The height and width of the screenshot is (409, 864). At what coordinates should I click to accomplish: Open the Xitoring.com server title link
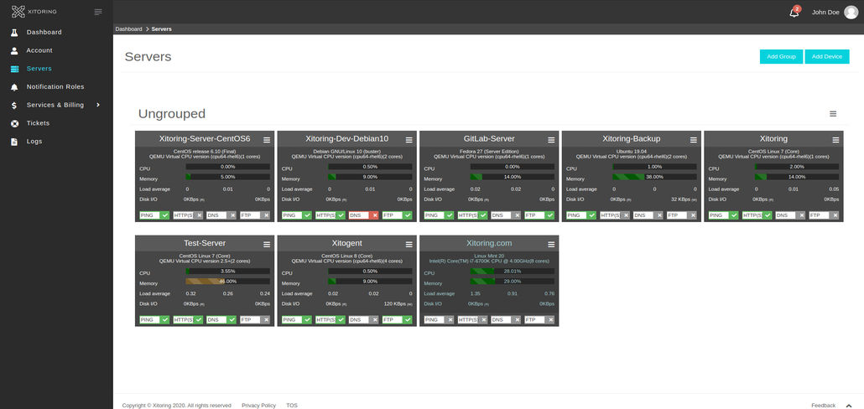click(489, 243)
